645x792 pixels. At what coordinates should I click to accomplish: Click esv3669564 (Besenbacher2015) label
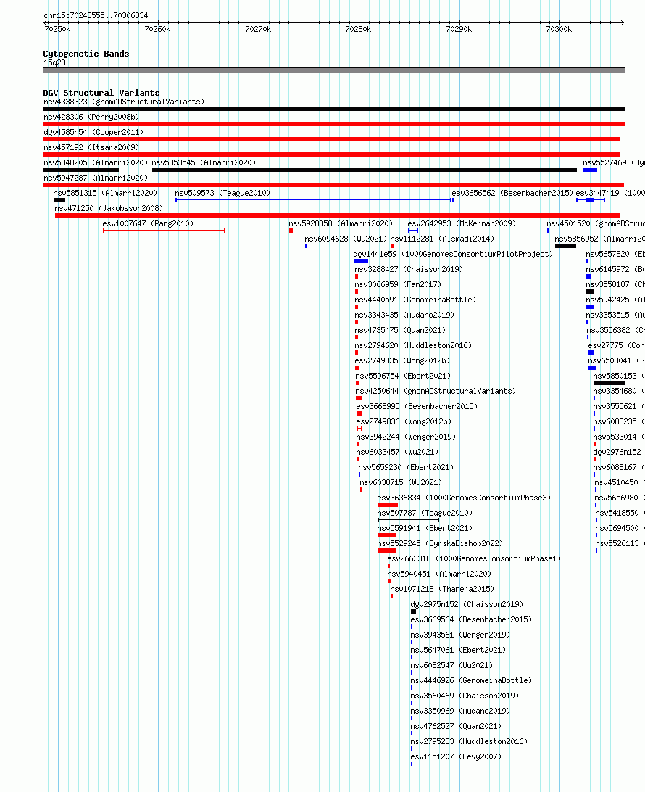[x=471, y=619]
